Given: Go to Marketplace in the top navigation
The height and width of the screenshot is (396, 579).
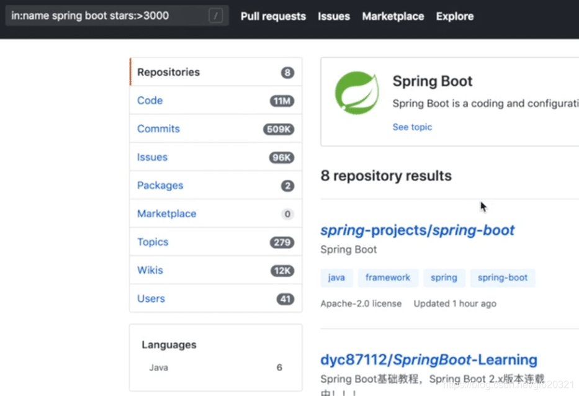Looking at the screenshot, I should click(x=393, y=16).
